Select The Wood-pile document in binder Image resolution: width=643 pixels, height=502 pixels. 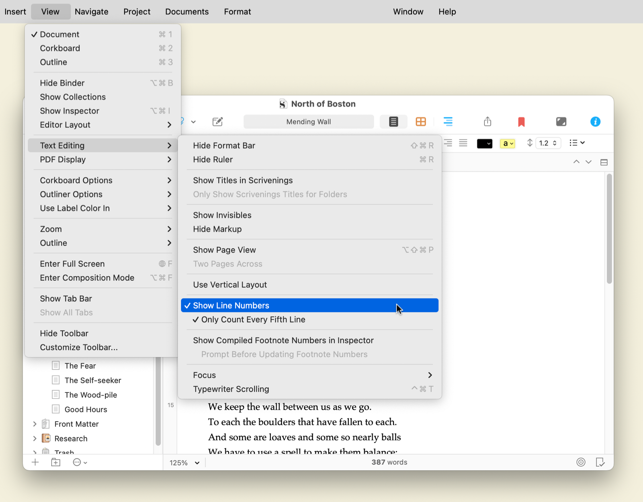pos(91,395)
